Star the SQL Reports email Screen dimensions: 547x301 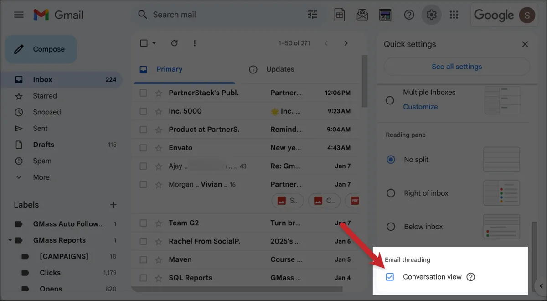point(158,278)
